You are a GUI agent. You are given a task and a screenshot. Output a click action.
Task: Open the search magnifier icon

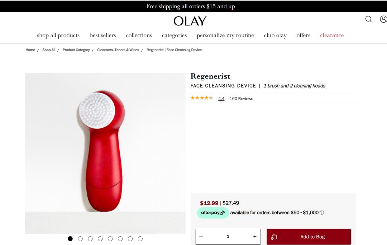pyautogui.click(x=368, y=19)
